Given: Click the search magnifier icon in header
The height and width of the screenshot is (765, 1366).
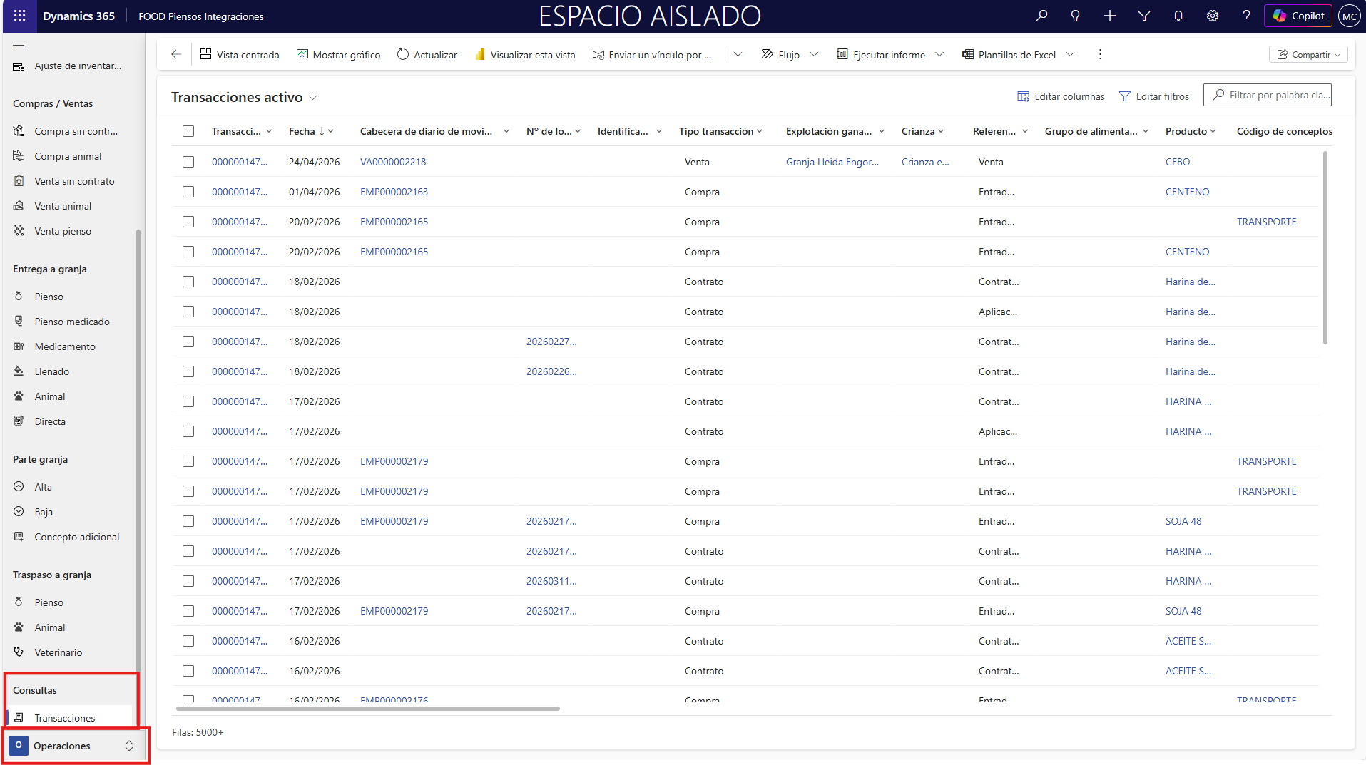Looking at the screenshot, I should click(x=1041, y=16).
